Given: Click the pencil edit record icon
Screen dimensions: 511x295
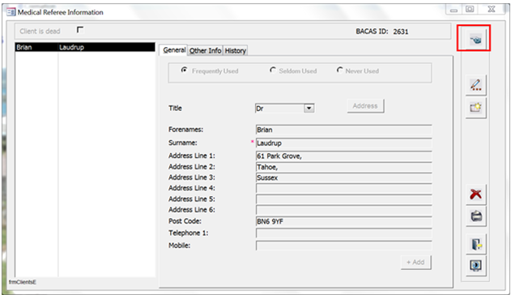Looking at the screenshot, I should coord(476,85).
